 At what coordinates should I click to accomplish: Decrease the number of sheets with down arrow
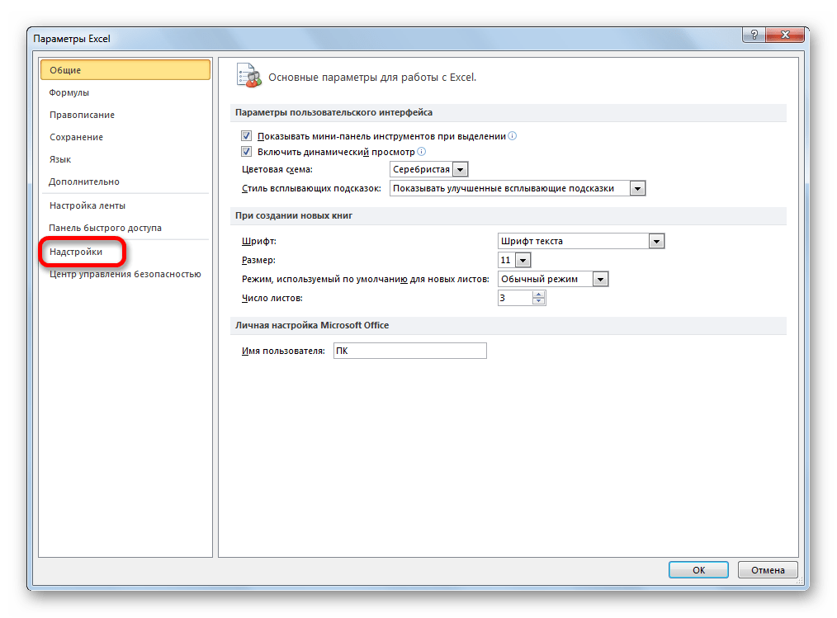coord(539,301)
